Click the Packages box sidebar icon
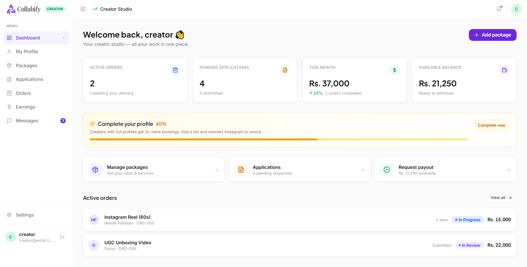The height and width of the screenshot is (267, 527). point(9,66)
